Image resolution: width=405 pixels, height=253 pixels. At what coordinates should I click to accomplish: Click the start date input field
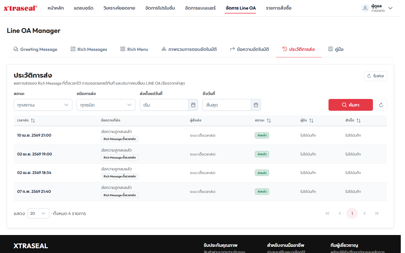point(164,105)
